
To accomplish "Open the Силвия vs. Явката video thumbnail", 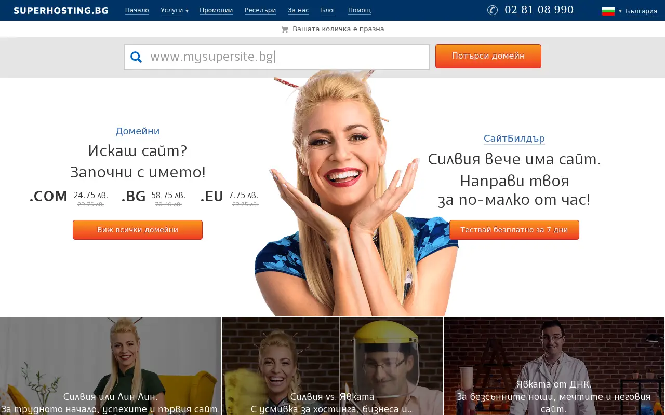I will (x=332, y=366).
